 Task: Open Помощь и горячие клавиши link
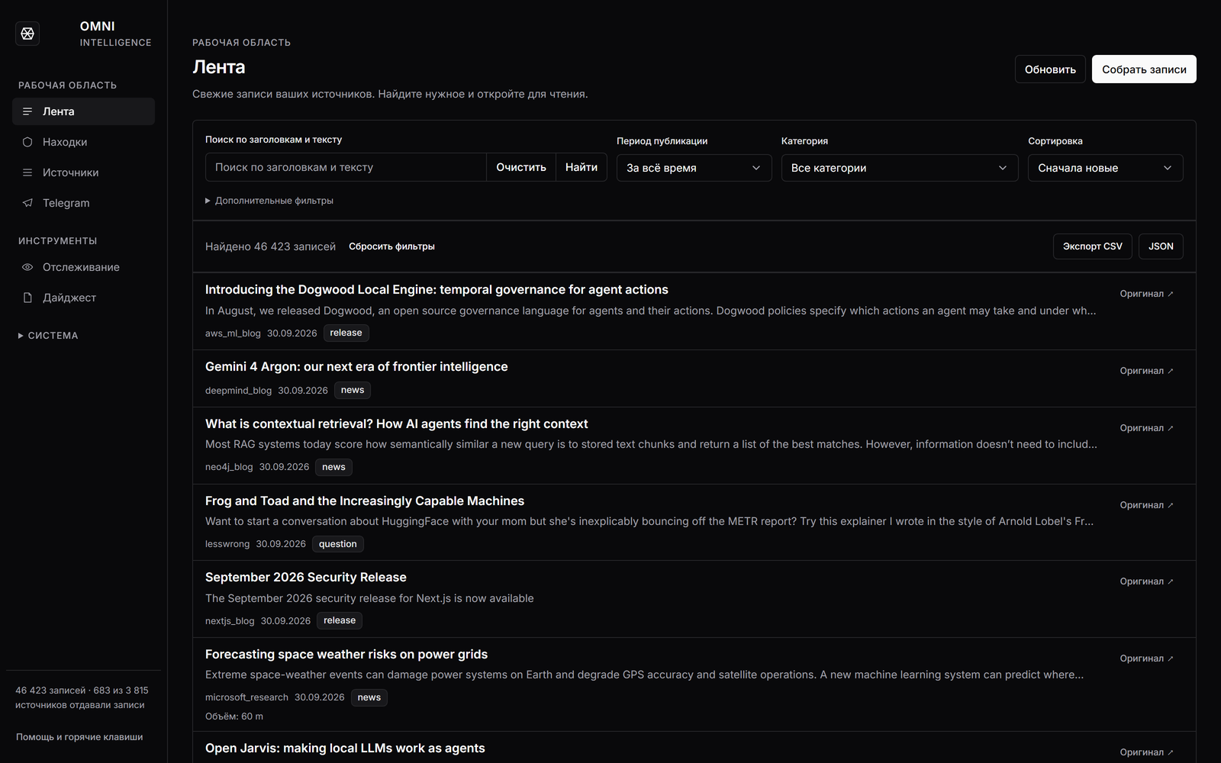(79, 737)
